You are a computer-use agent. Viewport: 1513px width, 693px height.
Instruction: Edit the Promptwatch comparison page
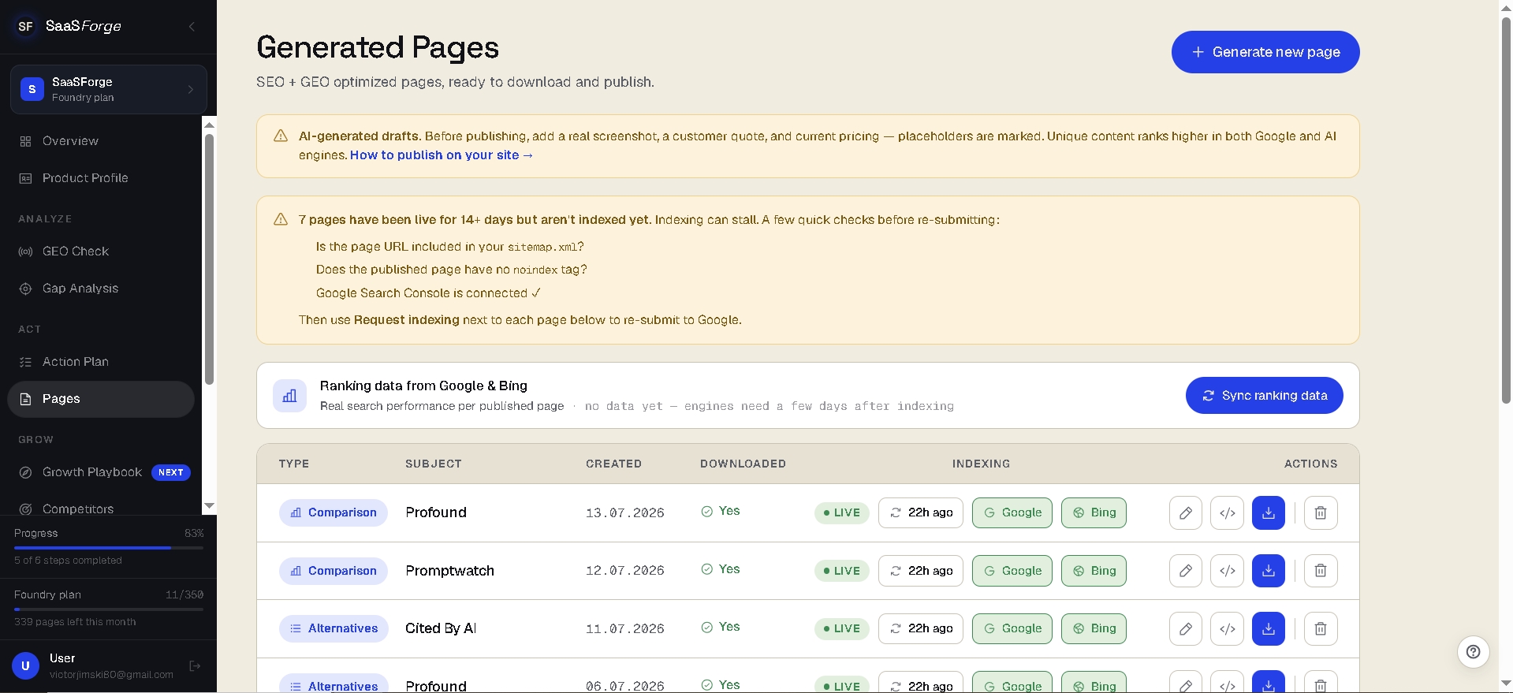pyautogui.click(x=1185, y=571)
